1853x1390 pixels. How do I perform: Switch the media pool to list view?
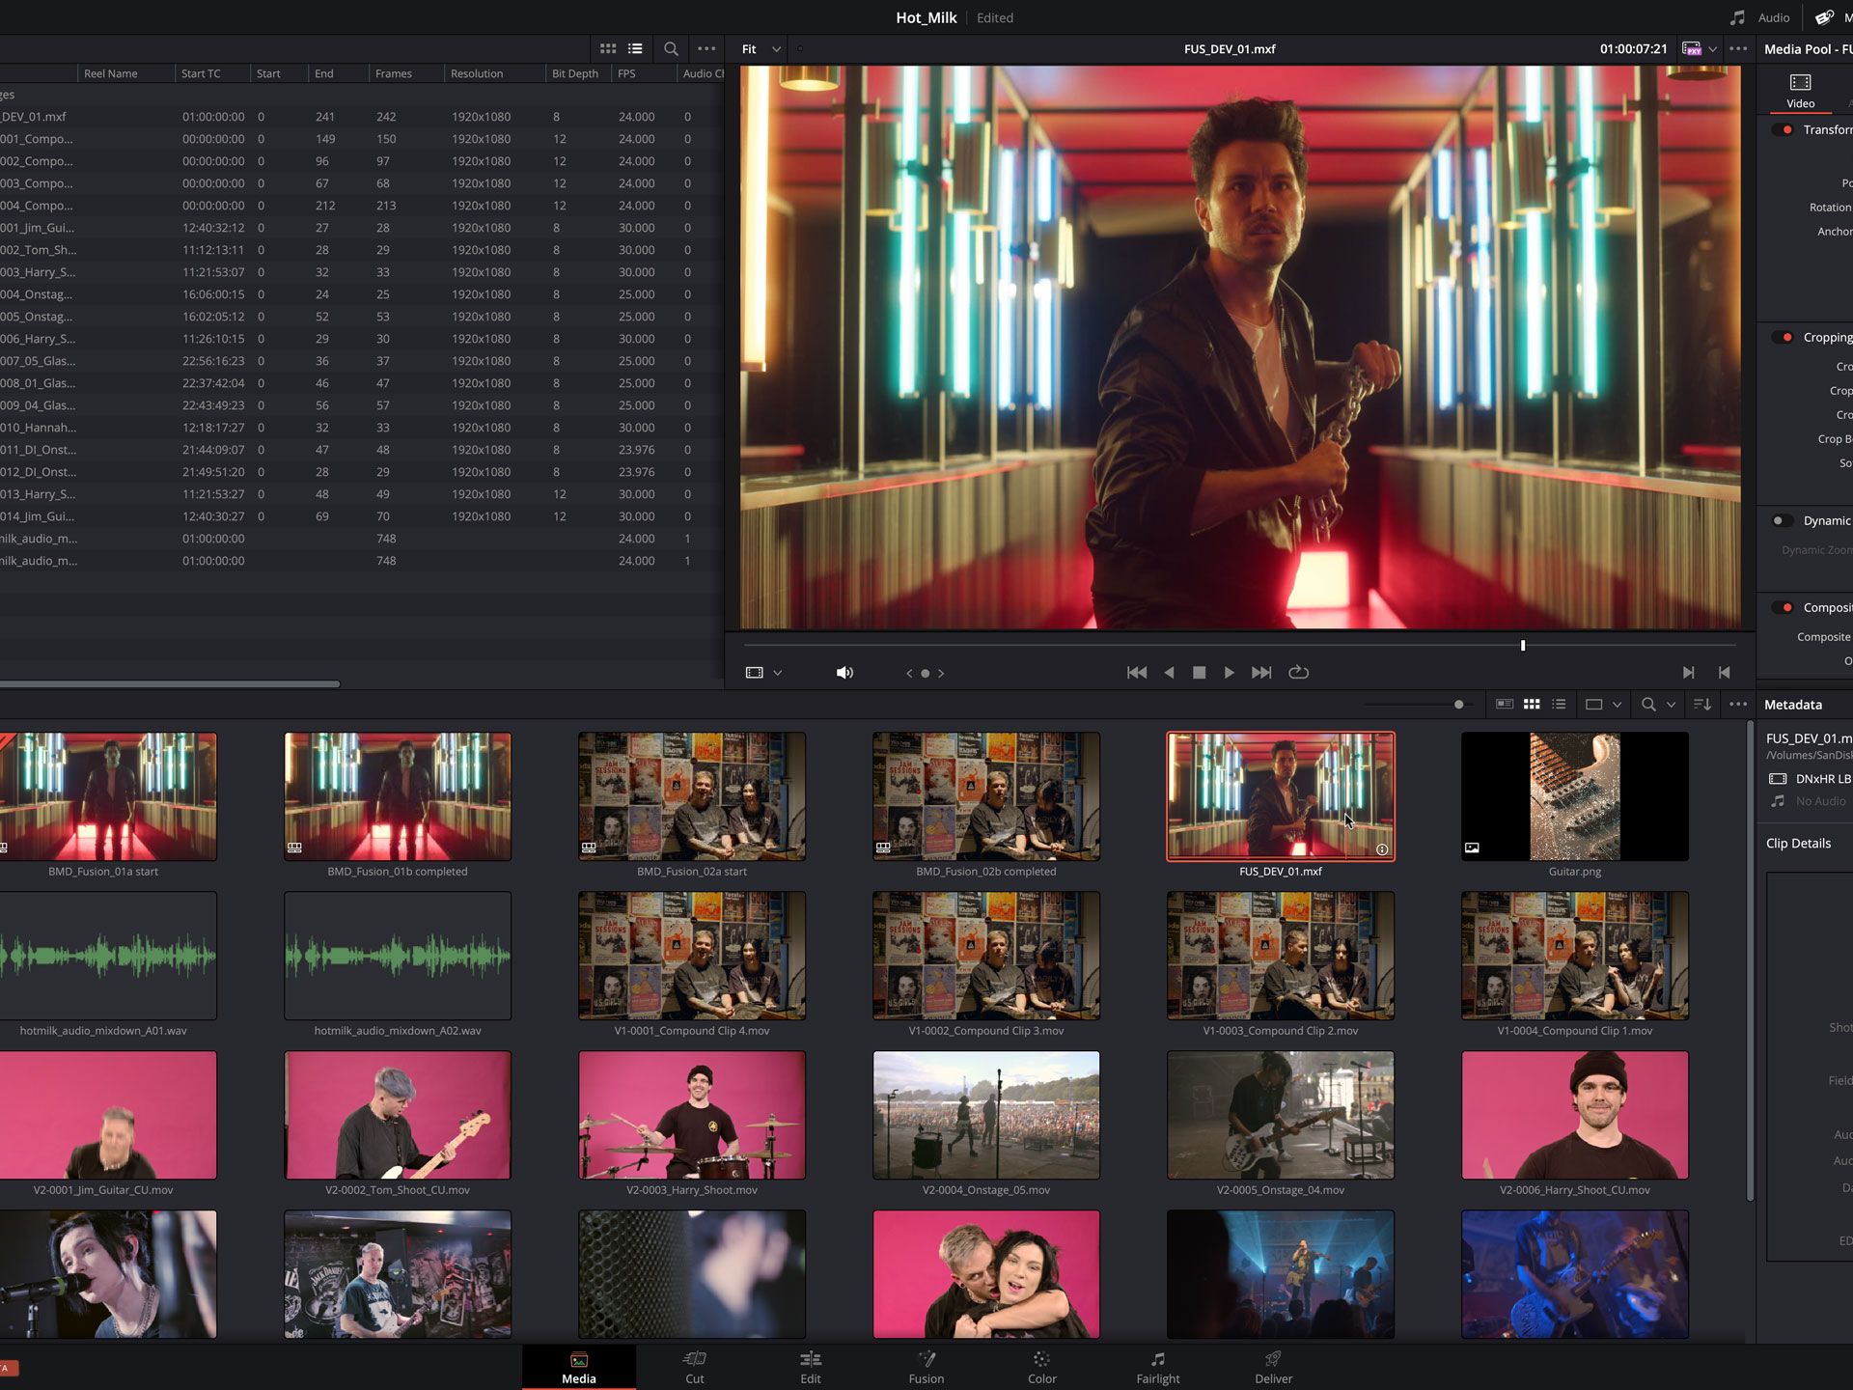pos(1557,704)
